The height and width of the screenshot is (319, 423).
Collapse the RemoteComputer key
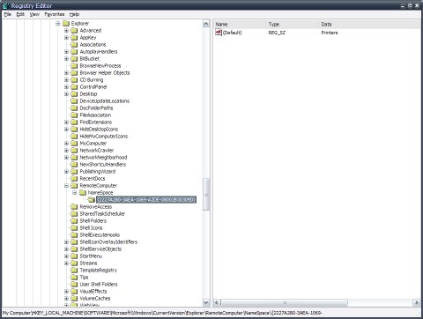tap(66, 186)
